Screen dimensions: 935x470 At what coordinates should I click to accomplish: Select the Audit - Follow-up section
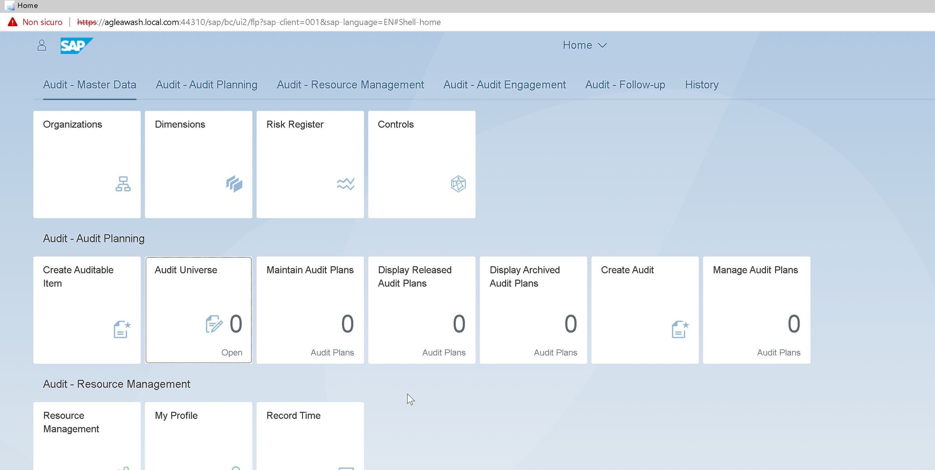coord(625,85)
